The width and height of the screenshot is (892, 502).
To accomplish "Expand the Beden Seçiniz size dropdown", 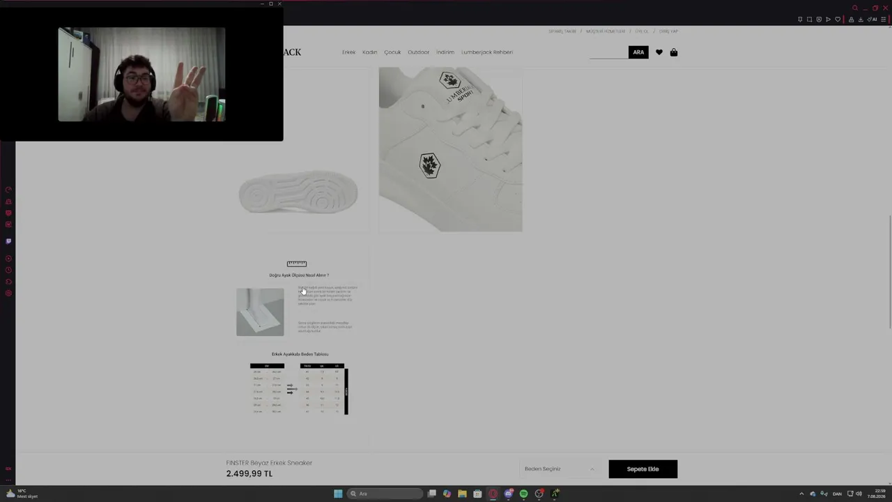I will 560,469.
